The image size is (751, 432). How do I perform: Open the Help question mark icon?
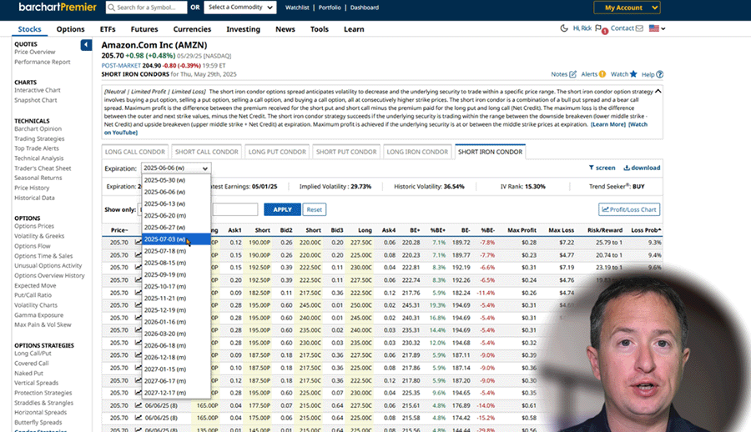pyautogui.click(x=659, y=74)
